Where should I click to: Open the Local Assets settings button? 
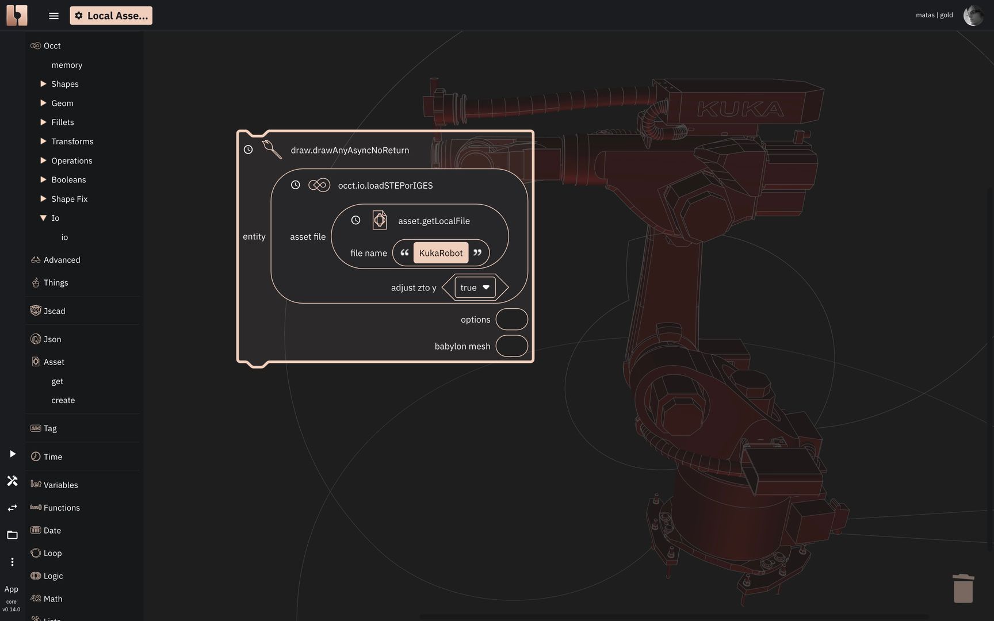pos(111,16)
